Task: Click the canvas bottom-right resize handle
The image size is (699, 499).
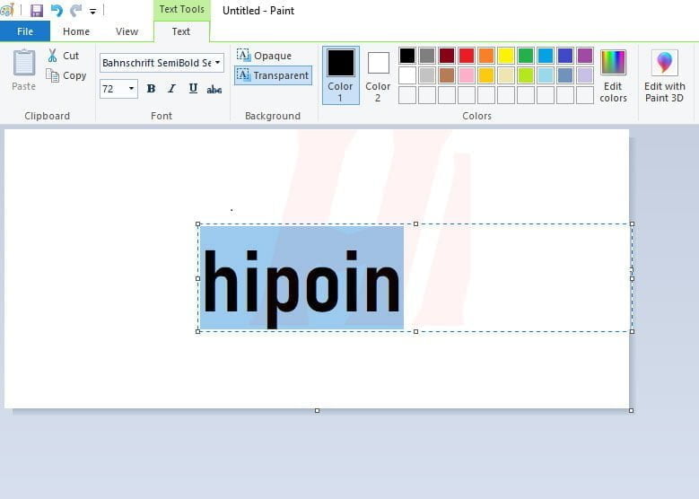Action: [631, 410]
